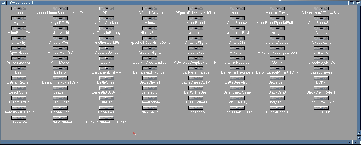Image resolution: width=361 pixels, height=145 pixels.
Task: Select the Benefactor drawer icon
Action: click(x=150, y=88)
